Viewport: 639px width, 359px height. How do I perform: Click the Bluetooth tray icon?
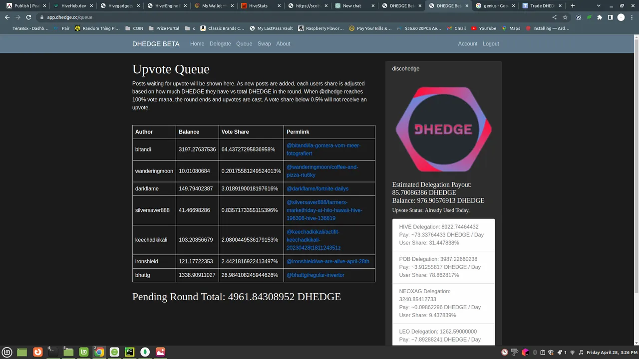coord(535,353)
